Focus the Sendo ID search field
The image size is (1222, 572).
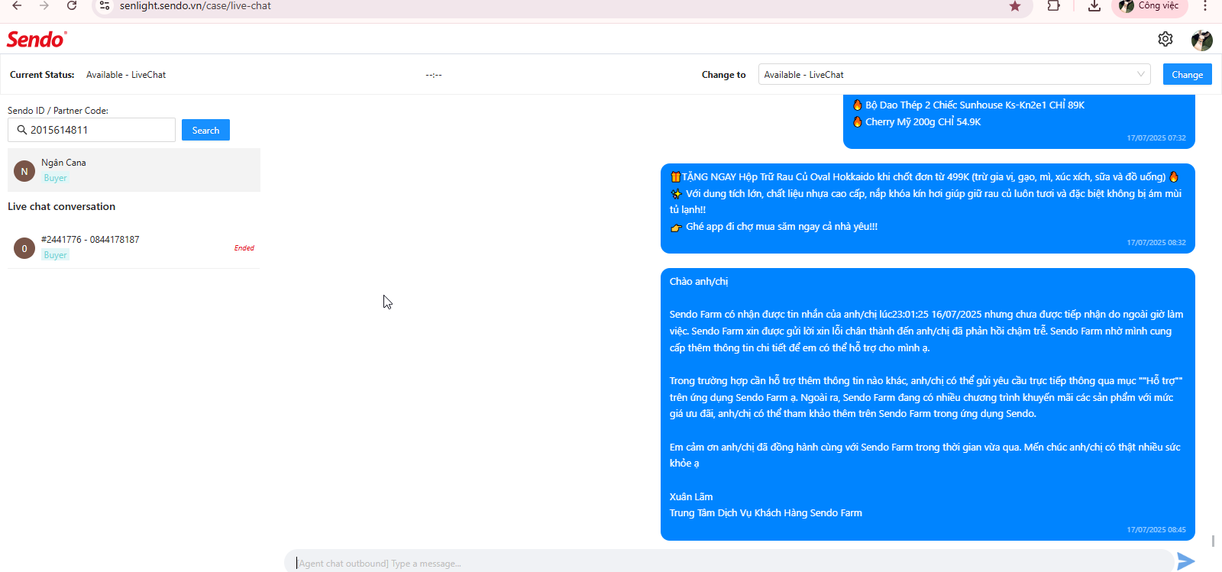pos(92,130)
